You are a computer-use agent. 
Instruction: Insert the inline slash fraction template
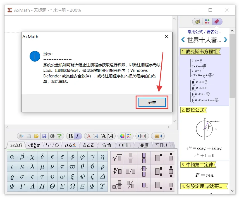click(130, 171)
